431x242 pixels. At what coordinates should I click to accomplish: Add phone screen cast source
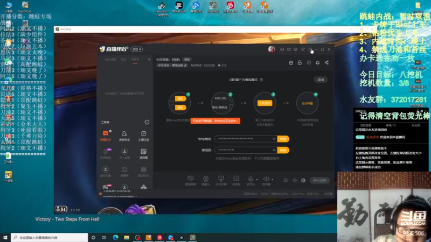pyautogui.click(x=221, y=181)
